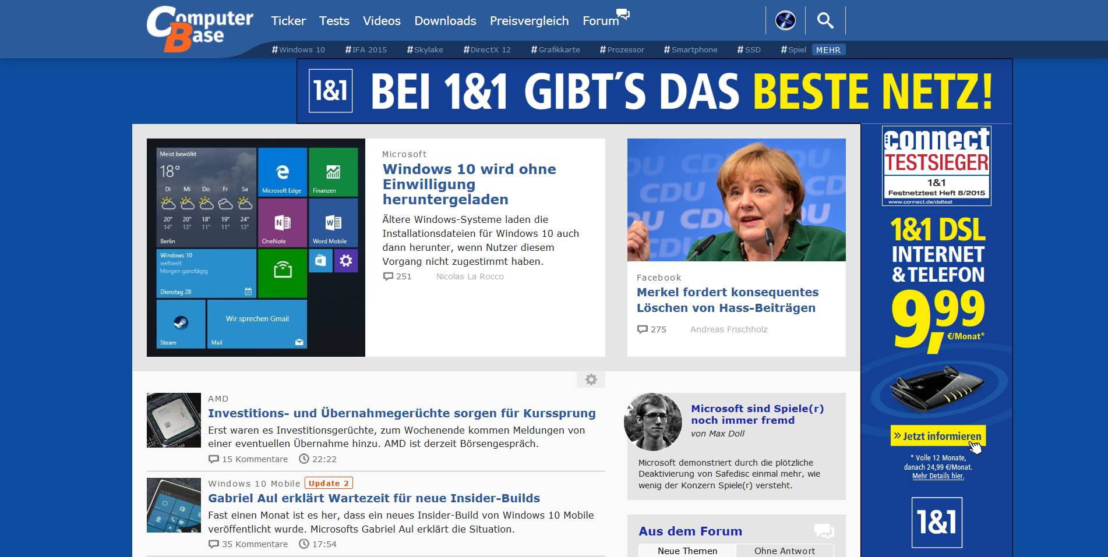Open forum via speech bubble icon

(623, 14)
